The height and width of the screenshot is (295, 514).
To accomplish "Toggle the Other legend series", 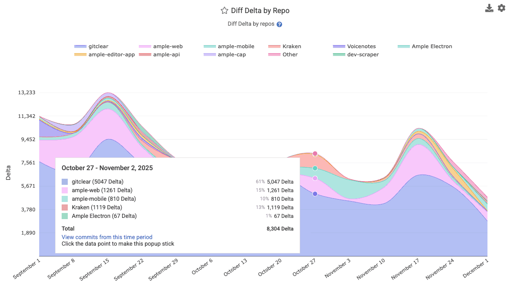I will (283, 55).
